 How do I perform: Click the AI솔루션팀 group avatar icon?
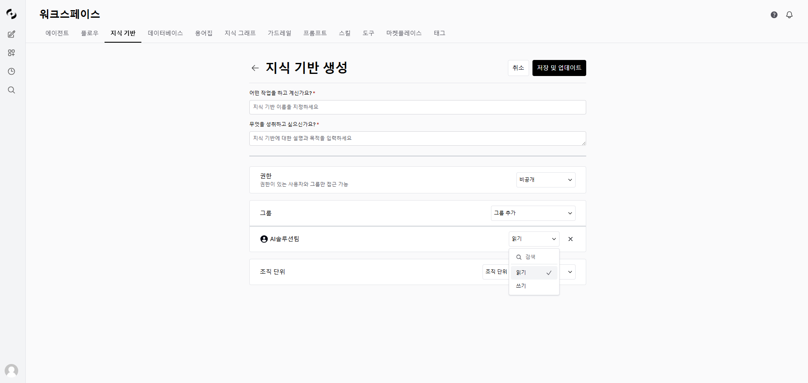[264, 239]
